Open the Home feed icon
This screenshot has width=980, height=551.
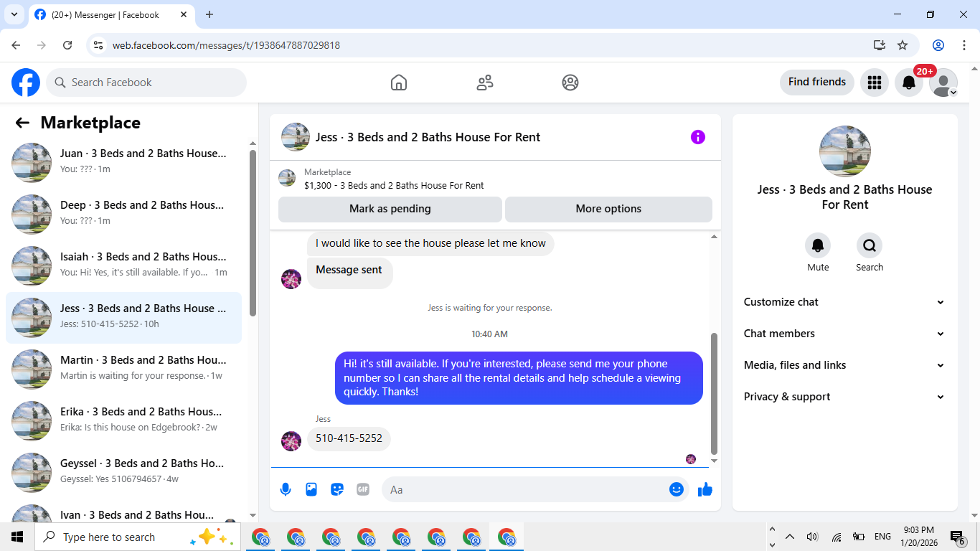pos(399,83)
